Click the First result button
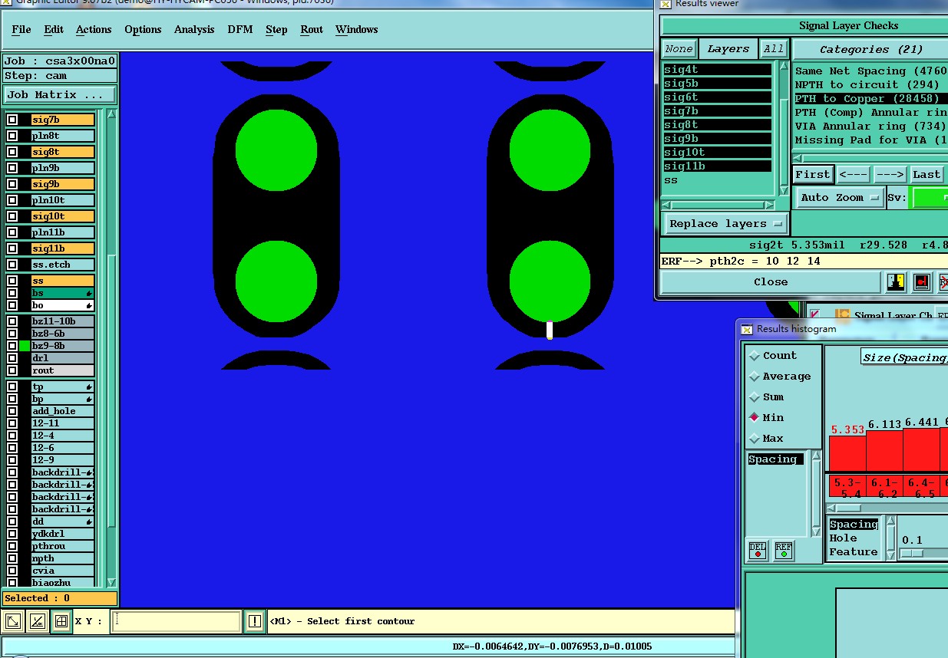Viewport: 948px width, 658px height. click(x=812, y=175)
